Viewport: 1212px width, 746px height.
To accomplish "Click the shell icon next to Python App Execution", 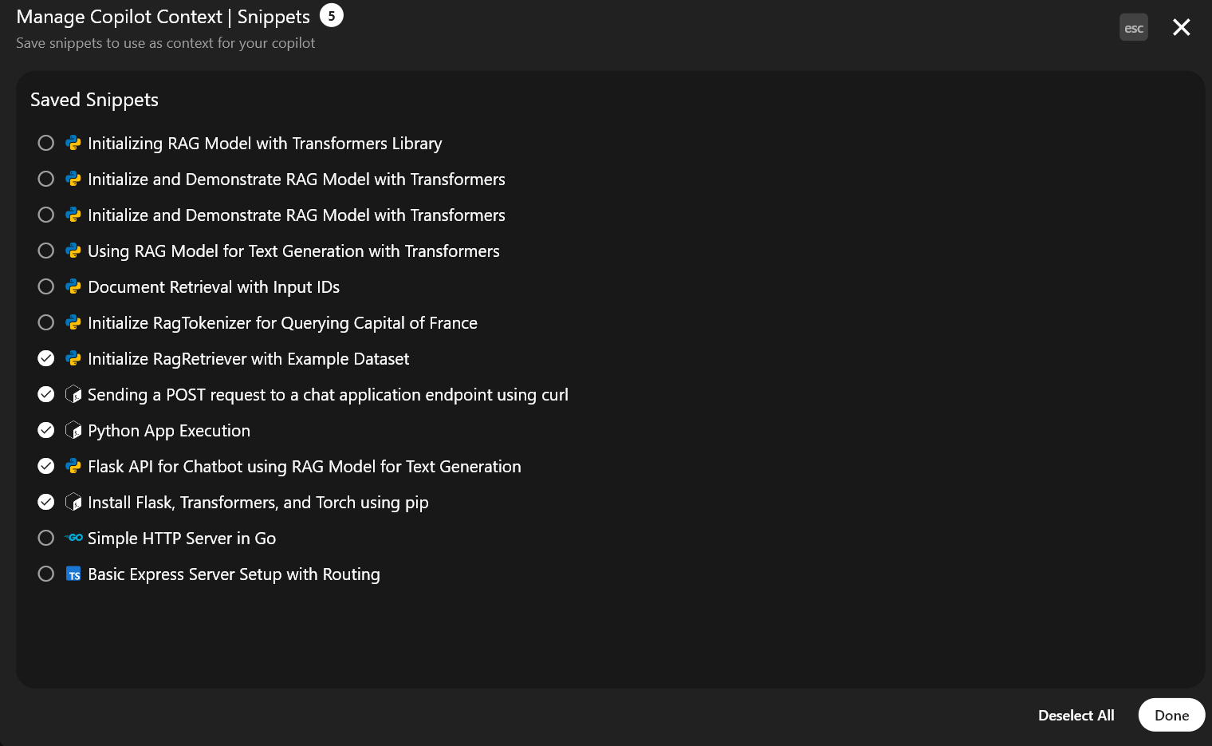I will pyautogui.click(x=73, y=430).
